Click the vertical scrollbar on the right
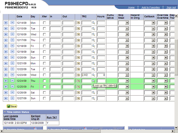 click(x=176, y=55)
